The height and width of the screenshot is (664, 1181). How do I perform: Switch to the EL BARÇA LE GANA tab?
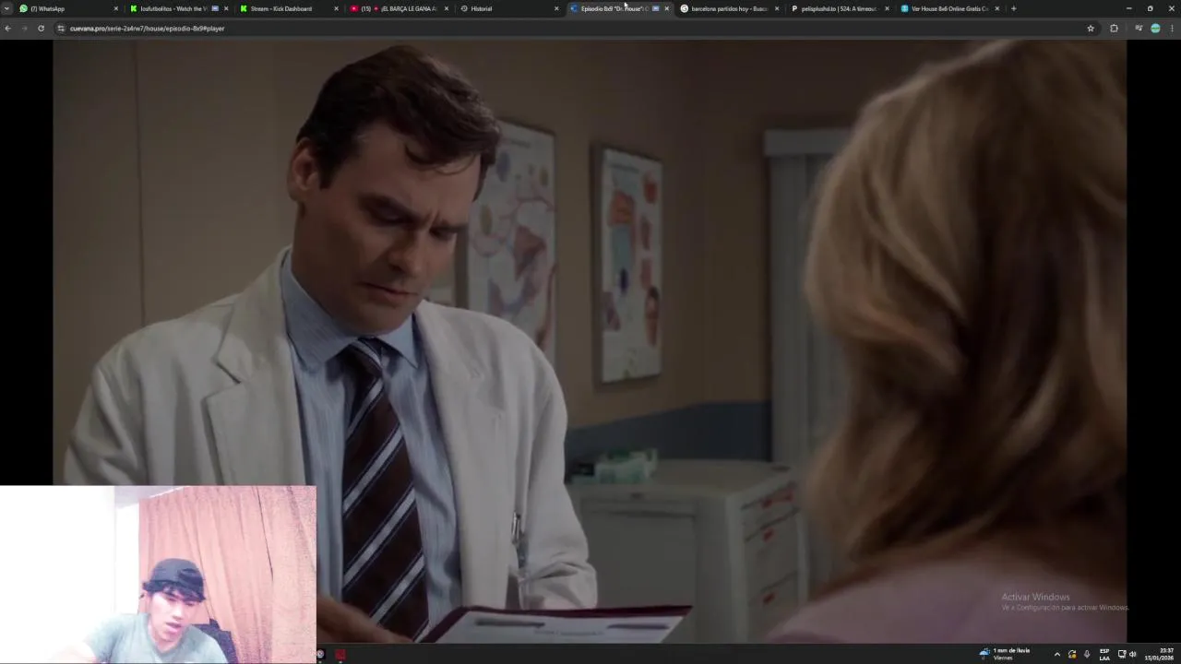coord(400,8)
